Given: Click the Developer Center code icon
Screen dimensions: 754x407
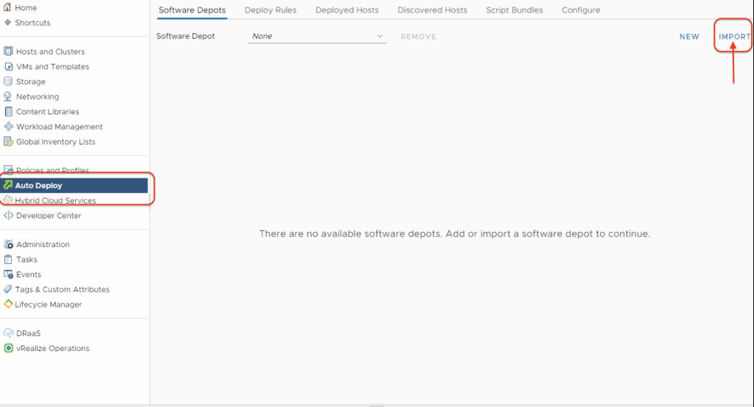Looking at the screenshot, I should click(x=8, y=215).
